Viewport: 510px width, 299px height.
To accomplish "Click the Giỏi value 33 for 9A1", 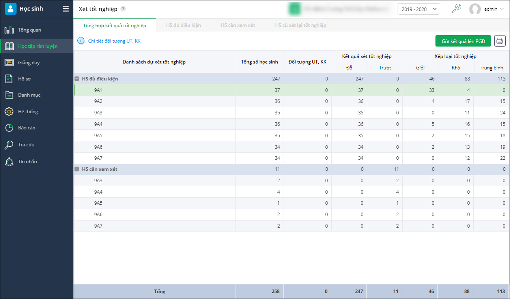I will 432,90.
